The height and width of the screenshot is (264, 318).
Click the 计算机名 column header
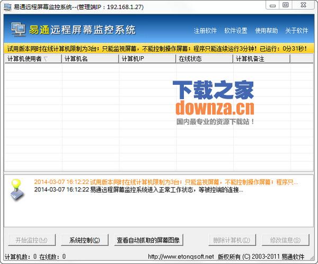(x=90, y=59)
